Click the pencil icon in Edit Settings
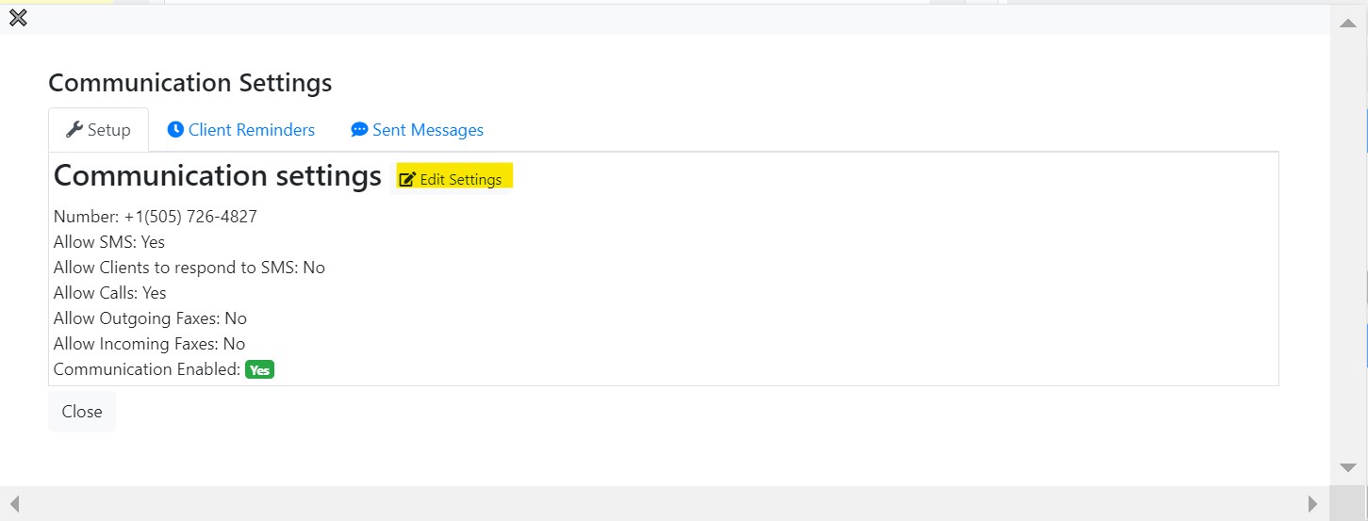The image size is (1368, 521). [407, 179]
